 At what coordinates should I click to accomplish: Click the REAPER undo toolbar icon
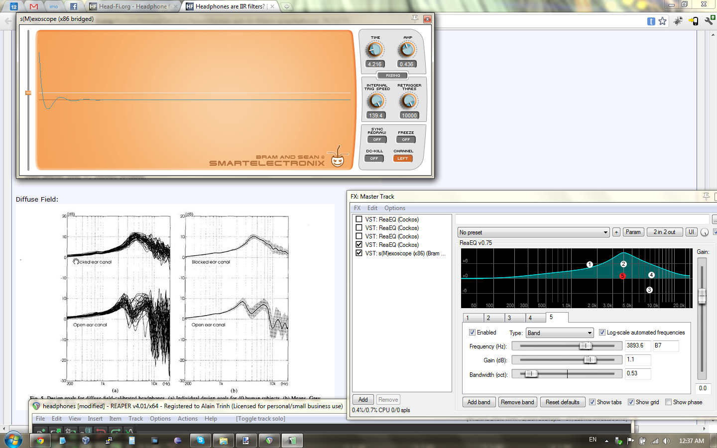pos(101,431)
